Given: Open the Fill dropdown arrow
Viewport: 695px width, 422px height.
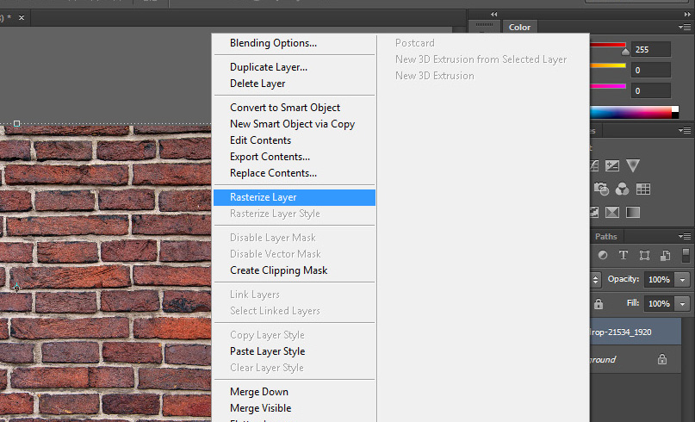Looking at the screenshot, I should coord(682,303).
